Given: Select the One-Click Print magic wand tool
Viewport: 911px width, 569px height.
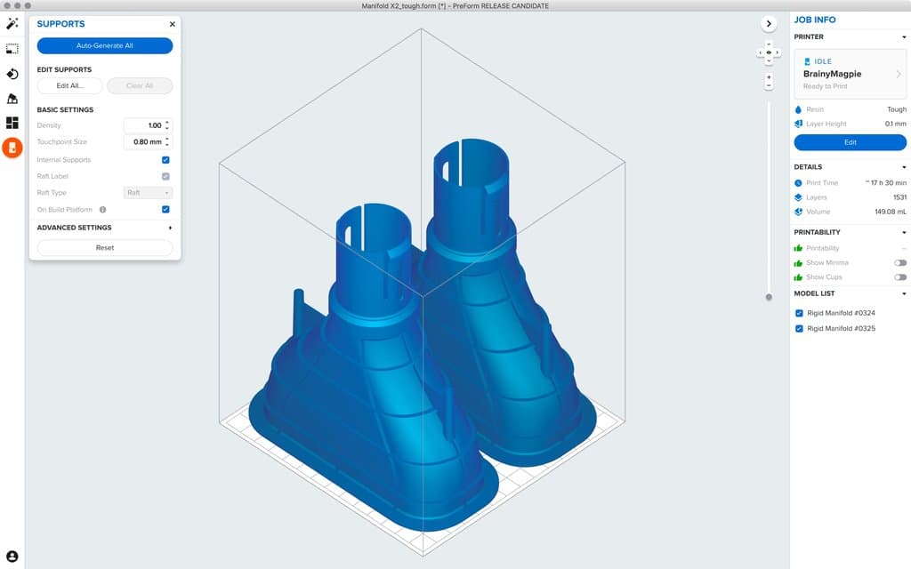Looking at the screenshot, I should tap(12, 24).
